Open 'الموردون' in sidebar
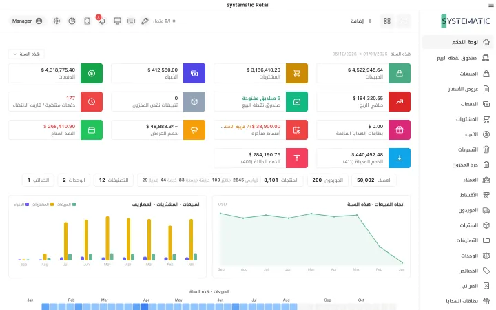 [457, 210]
